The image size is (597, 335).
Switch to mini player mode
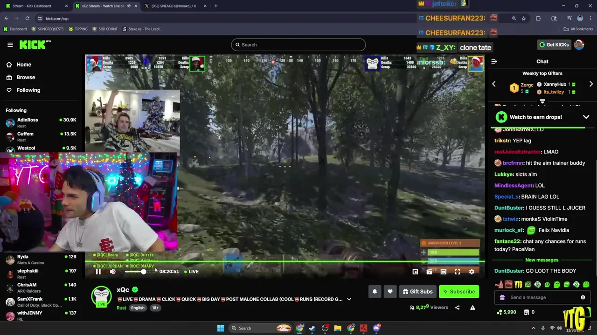pos(429,272)
